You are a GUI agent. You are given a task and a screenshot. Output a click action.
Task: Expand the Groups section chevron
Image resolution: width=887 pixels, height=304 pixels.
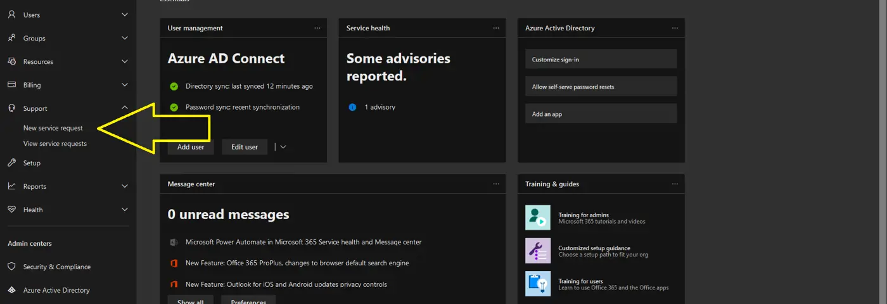[x=125, y=38]
